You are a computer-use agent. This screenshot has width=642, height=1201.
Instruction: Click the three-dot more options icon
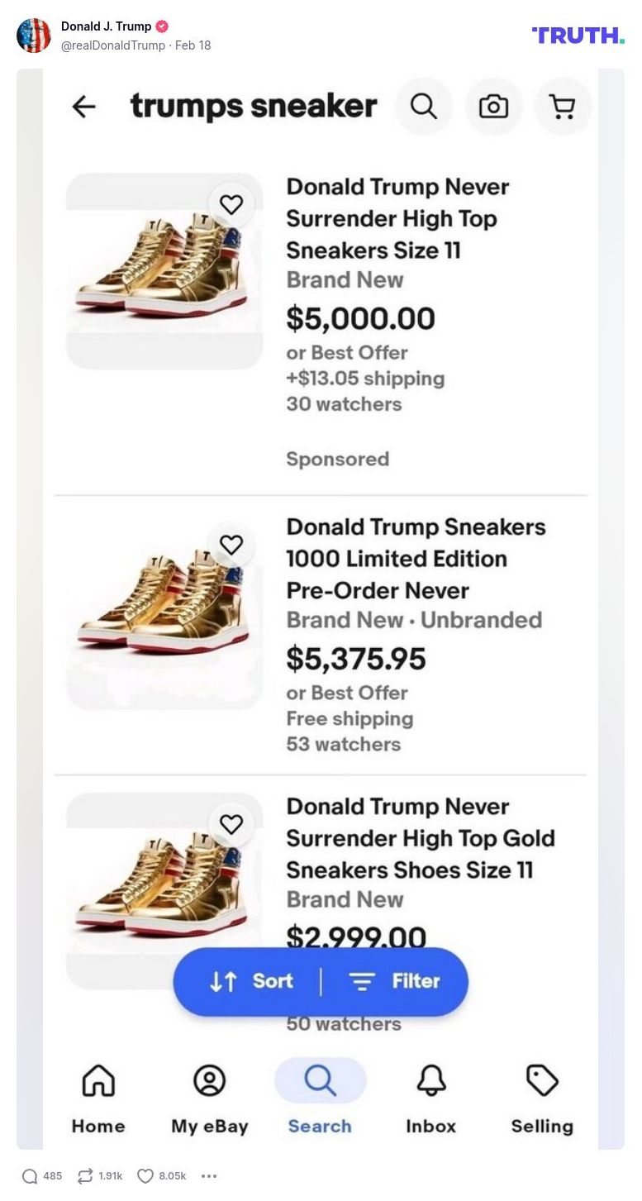point(209,1176)
